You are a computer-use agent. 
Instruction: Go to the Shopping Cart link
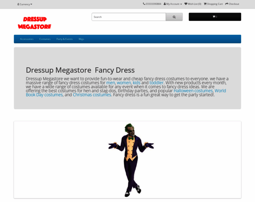(x=213, y=4)
